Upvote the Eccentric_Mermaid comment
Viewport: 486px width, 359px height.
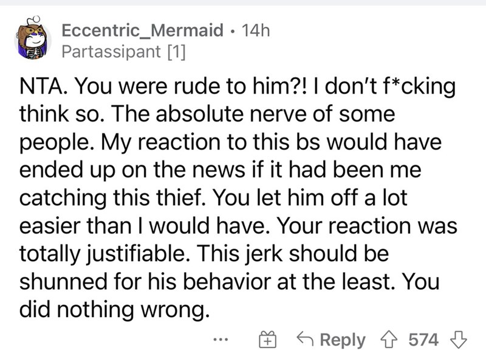click(x=389, y=340)
